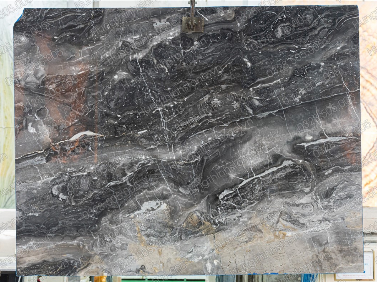
Task: Click the metal lifting clamp holding the slab
Action: (193, 24)
